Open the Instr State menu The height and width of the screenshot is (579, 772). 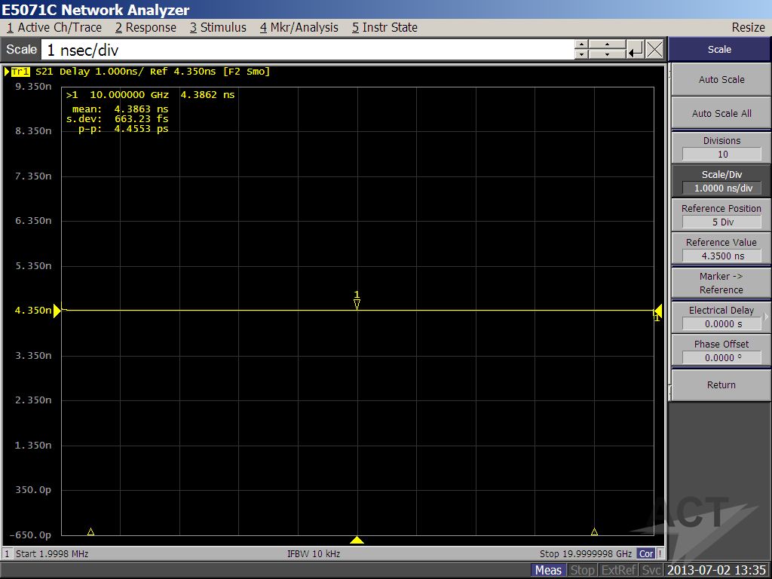pos(384,27)
